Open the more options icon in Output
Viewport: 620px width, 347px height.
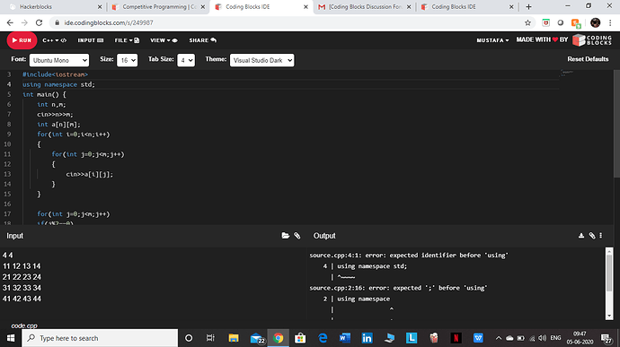[x=600, y=236]
